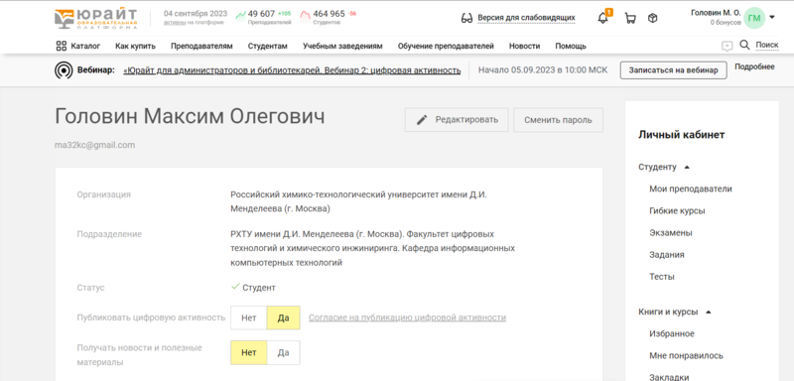Image resolution: width=794 pixels, height=381 pixels.
Task: Open the Как купить menu item
Action: 135,46
